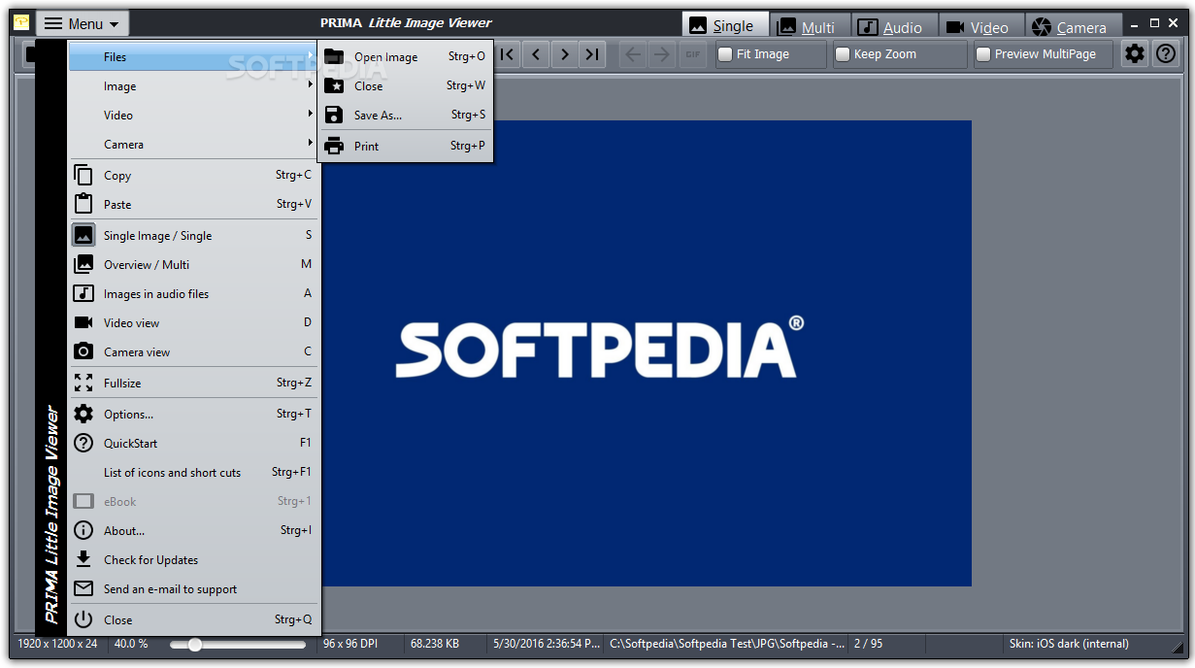Click the 2 / 95 image counter
This screenshot has height=668, width=1195.
click(x=869, y=644)
